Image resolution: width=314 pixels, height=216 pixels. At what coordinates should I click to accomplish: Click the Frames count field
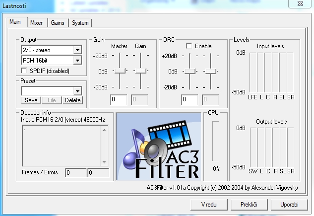pyautogui.click(x=76, y=173)
